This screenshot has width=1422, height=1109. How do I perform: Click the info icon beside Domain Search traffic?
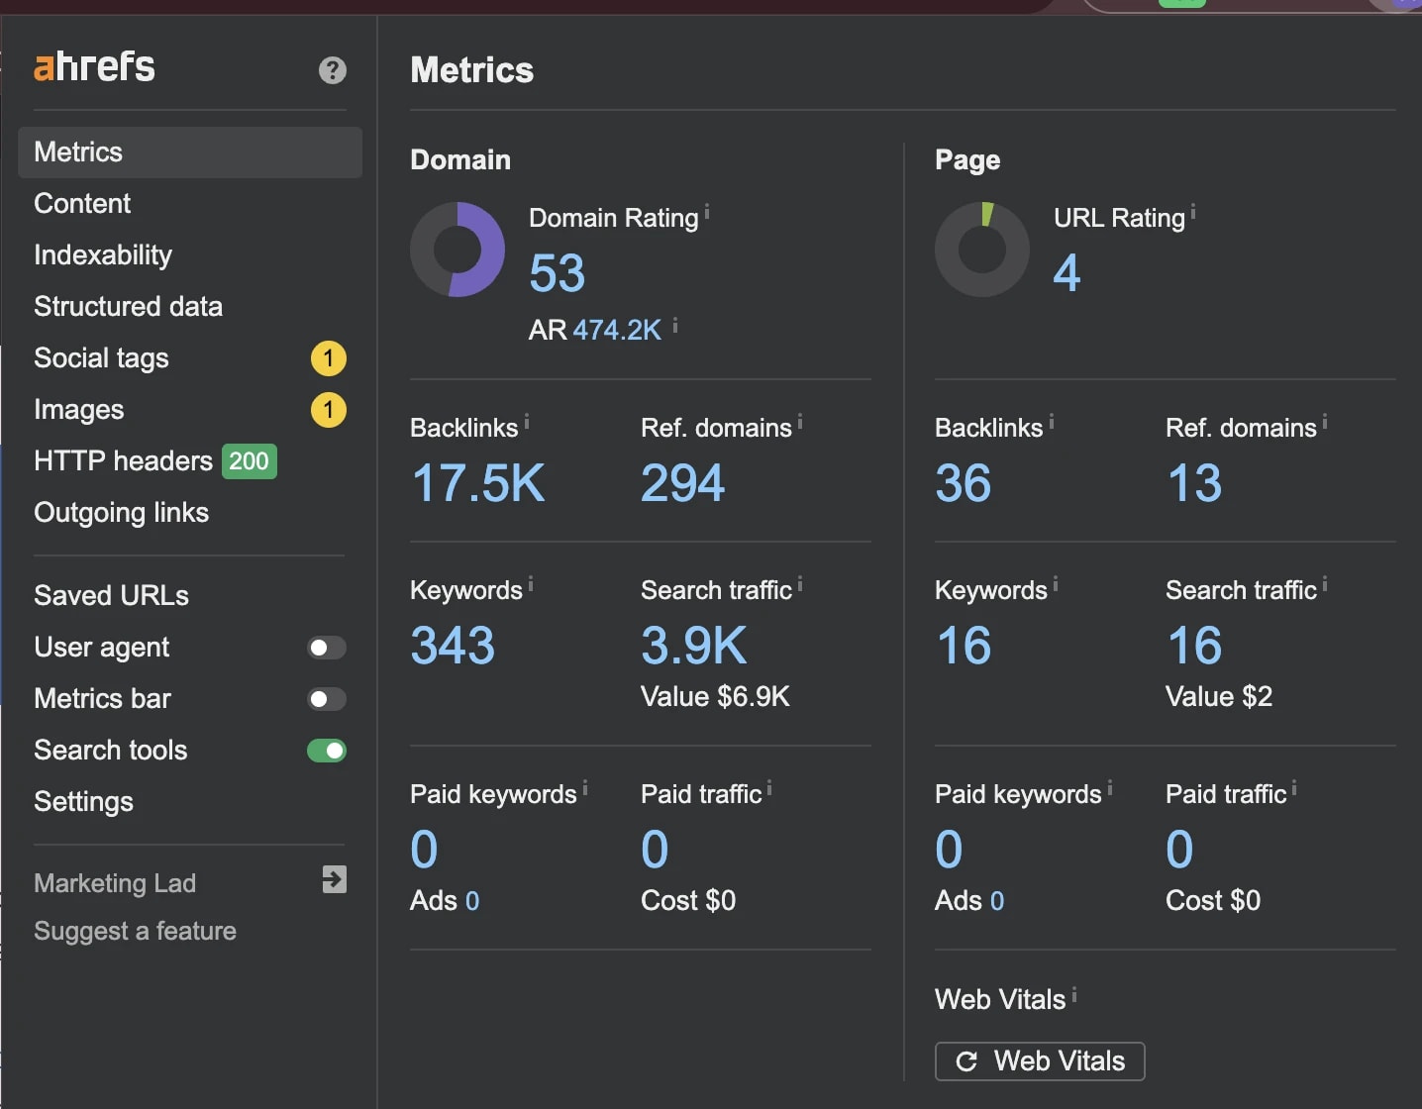pyautogui.click(x=800, y=585)
